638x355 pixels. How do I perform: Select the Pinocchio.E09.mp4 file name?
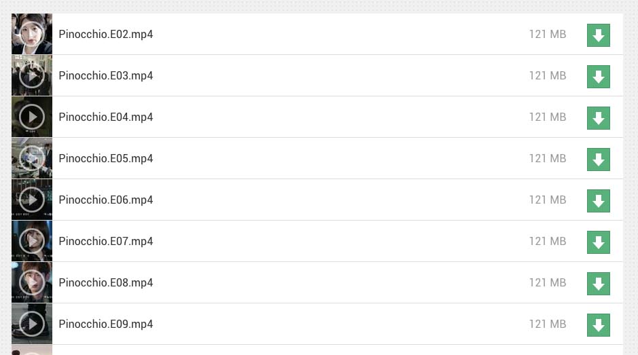[106, 324]
